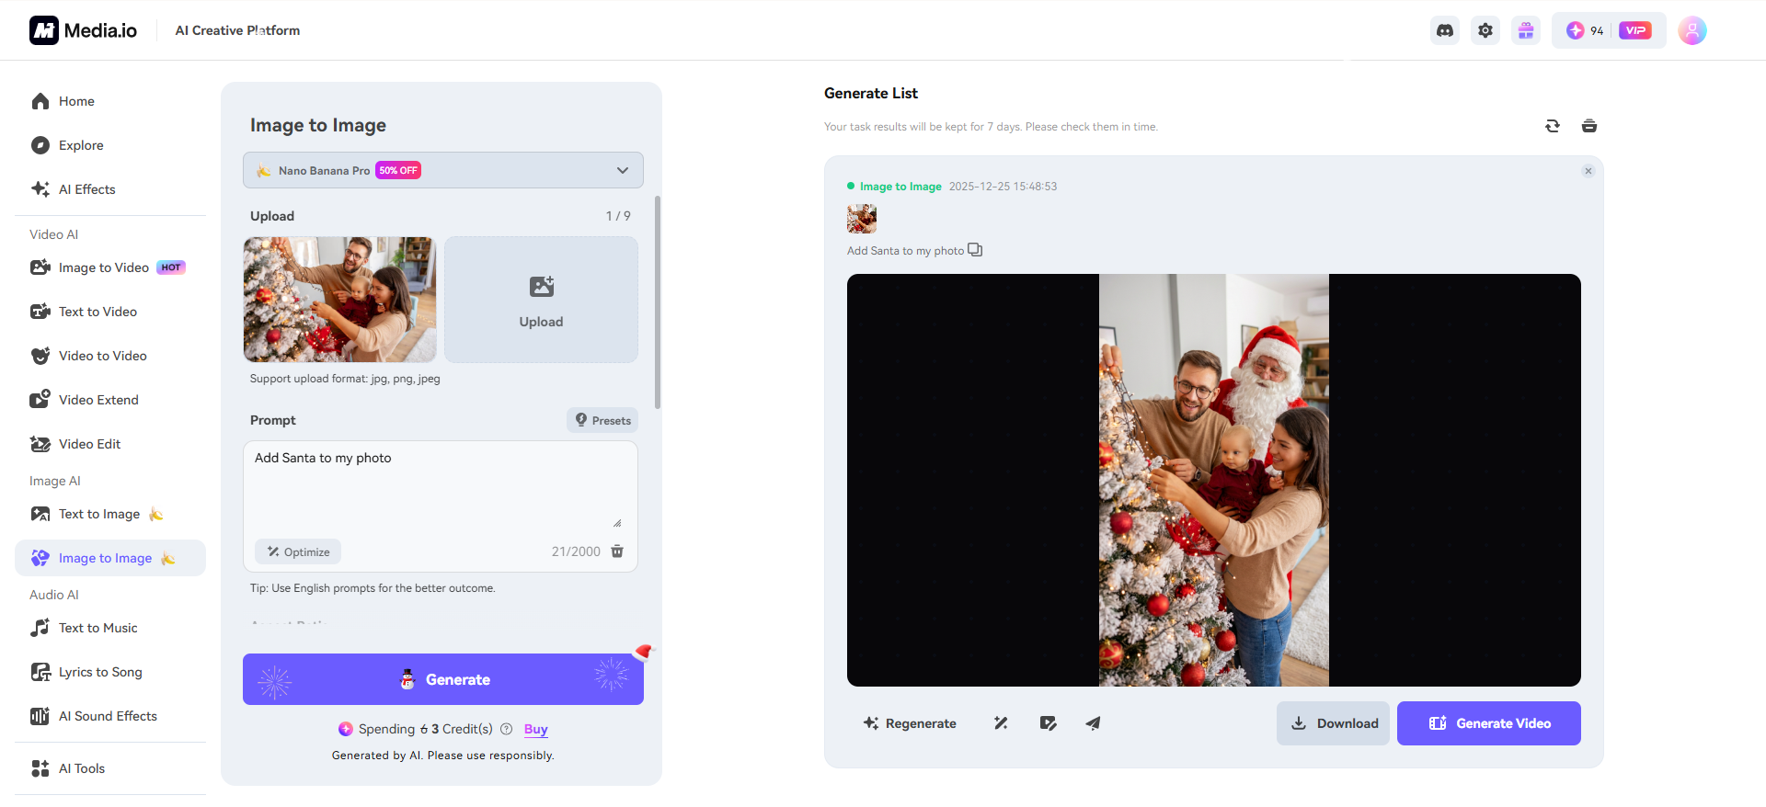The height and width of the screenshot is (807, 1766).
Task: Share the result with paper plane icon
Action: point(1093,723)
